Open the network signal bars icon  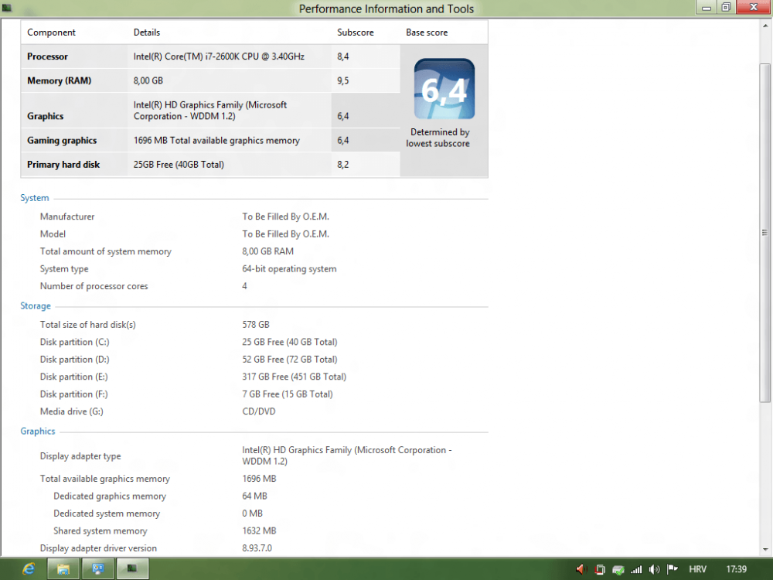tap(636, 570)
